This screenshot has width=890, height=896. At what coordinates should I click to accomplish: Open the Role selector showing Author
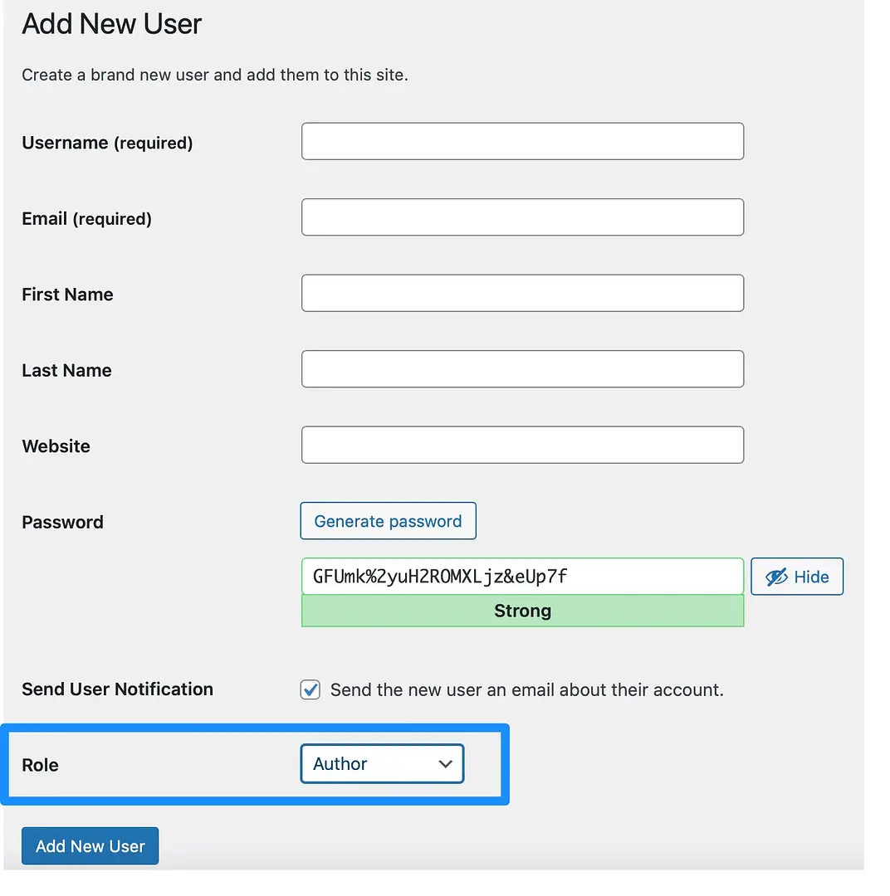click(x=382, y=764)
